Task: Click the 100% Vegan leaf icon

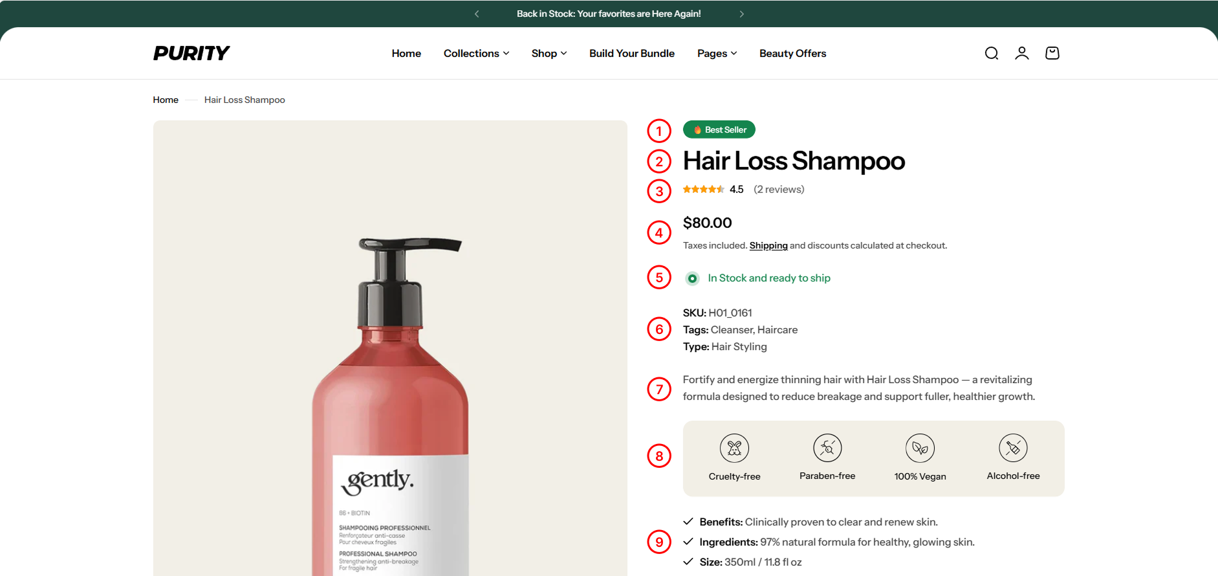Action: pos(920,448)
